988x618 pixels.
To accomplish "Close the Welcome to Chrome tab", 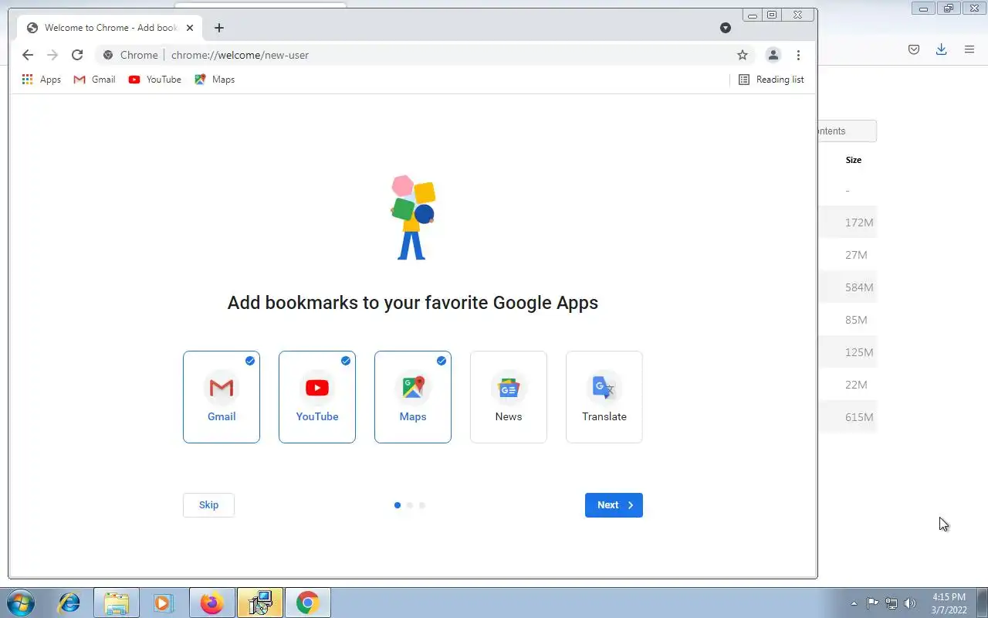I will point(190,28).
